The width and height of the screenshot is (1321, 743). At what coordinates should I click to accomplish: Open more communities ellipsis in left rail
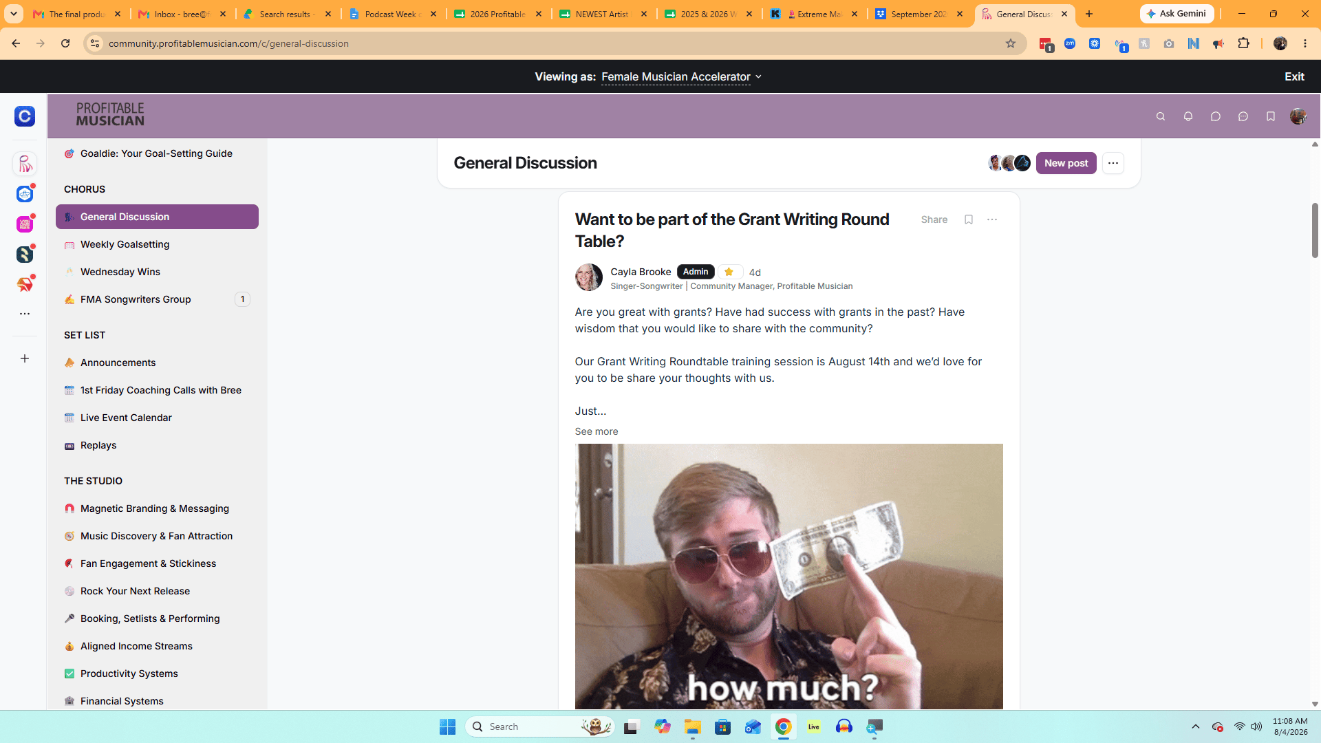click(25, 314)
